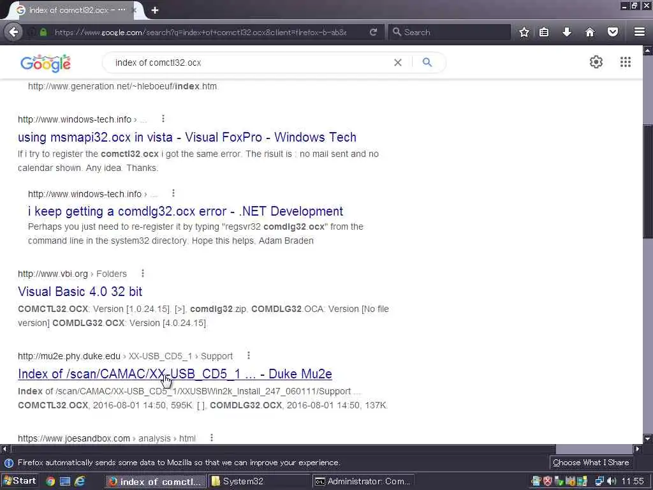Screen dimensions: 653x490
Task: Launch Chrome from quick launch bar
Action: (x=50, y=482)
